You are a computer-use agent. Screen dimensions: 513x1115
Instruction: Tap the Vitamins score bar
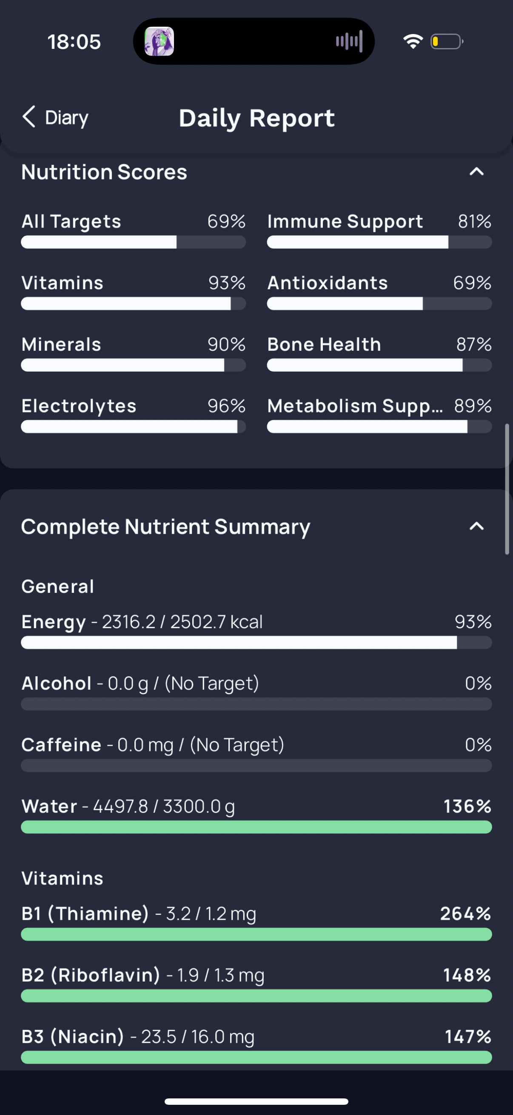point(133,304)
